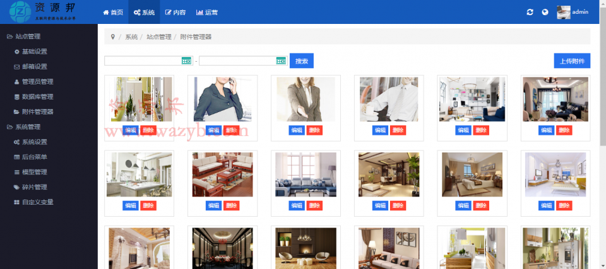The height and width of the screenshot is (269, 606).
Task: Click the refresh icon in top bar
Action: [x=530, y=13]
